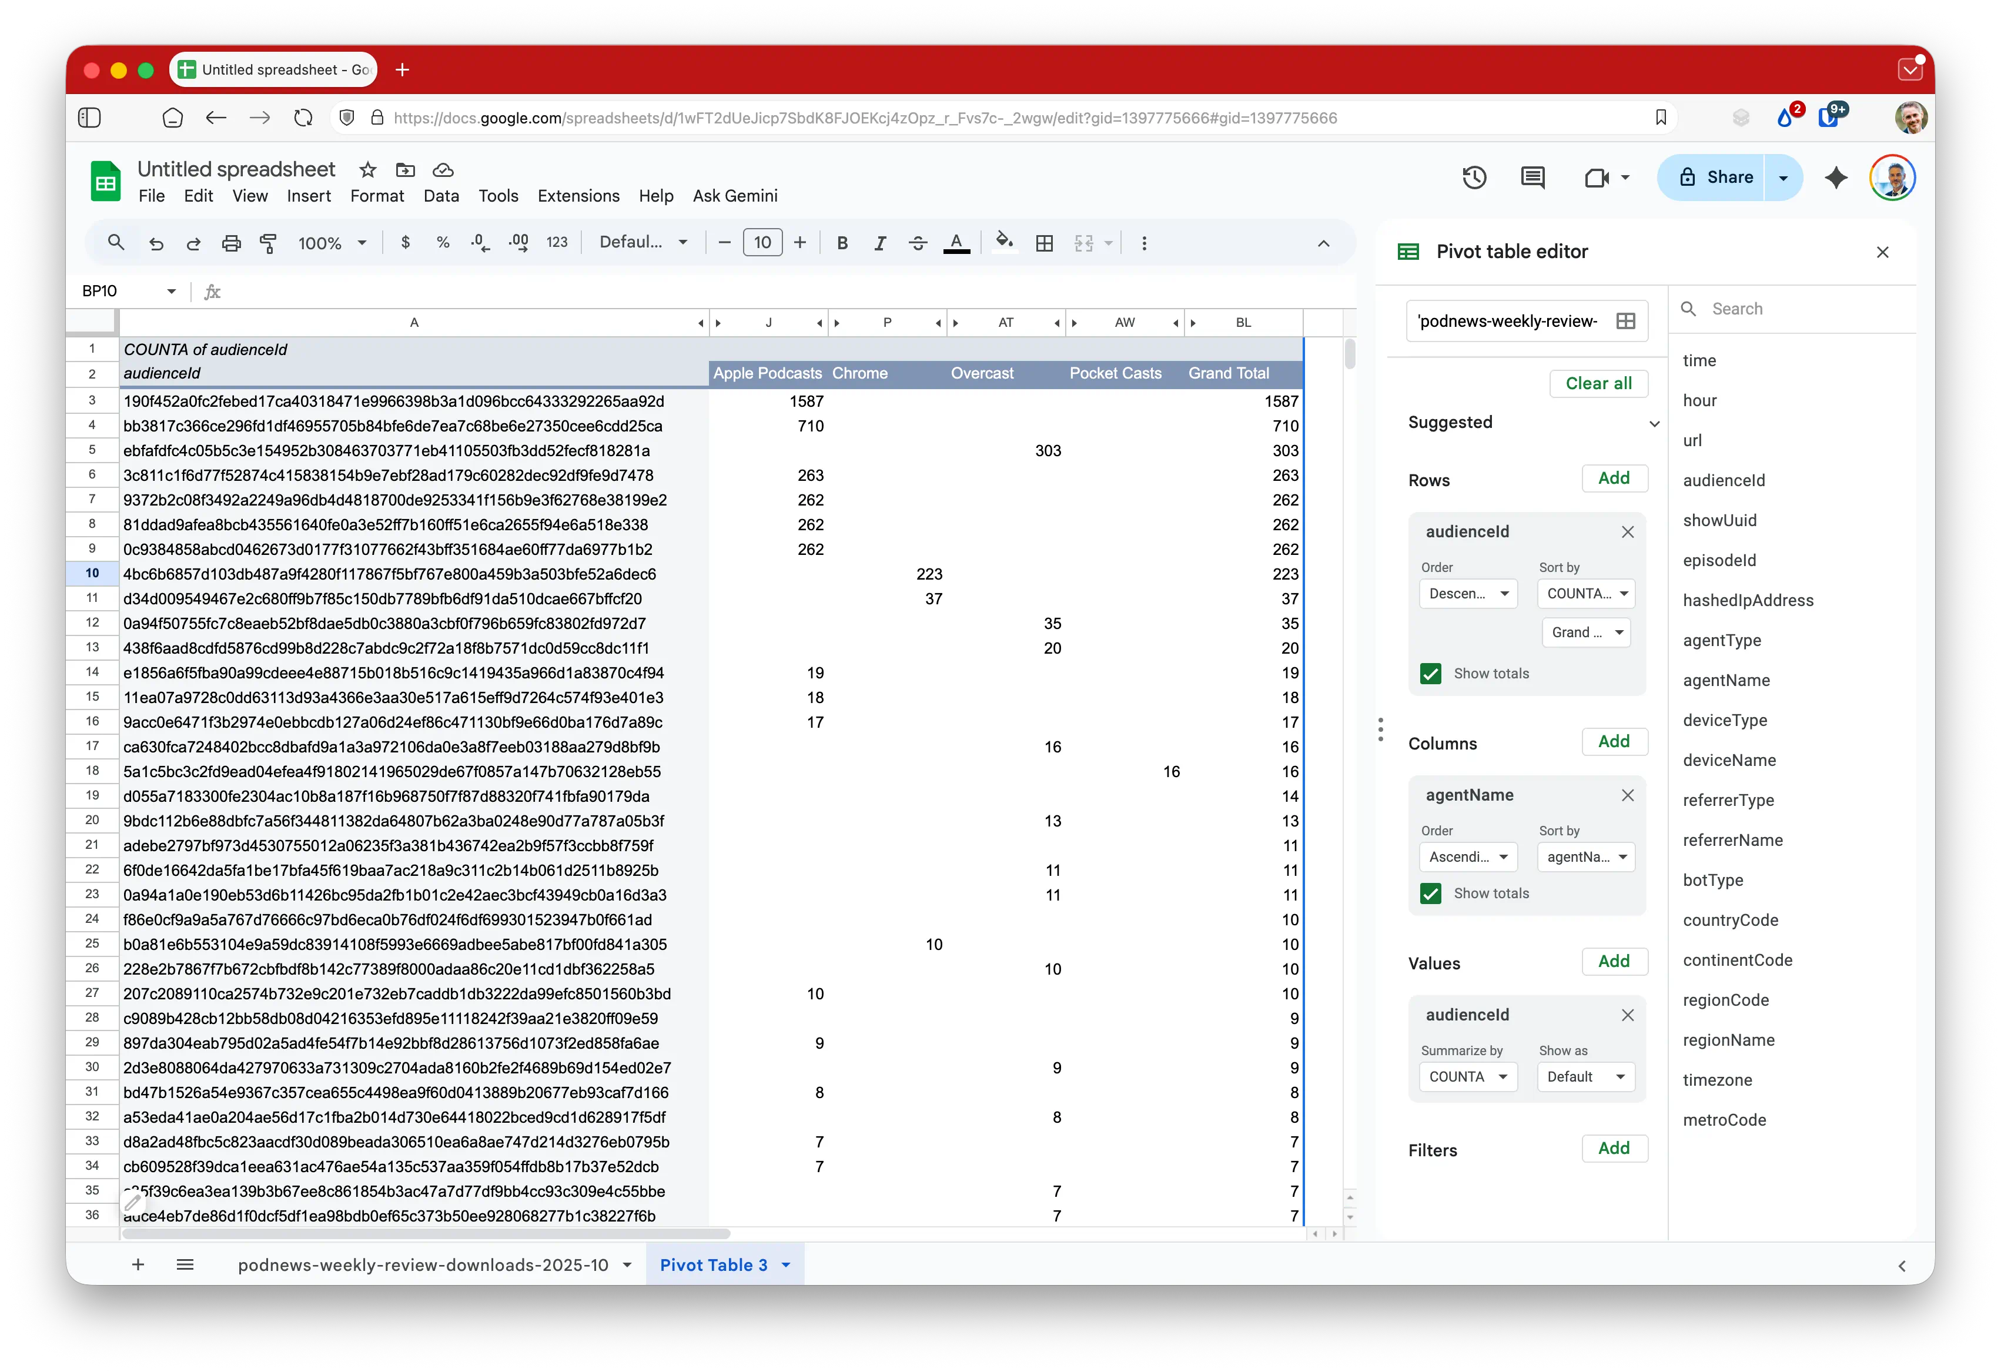Viewport: 2001px width, 1372px height.
Task: Click the select data range grid icon
Action: pyautogui.click(x=1625, y=322)
